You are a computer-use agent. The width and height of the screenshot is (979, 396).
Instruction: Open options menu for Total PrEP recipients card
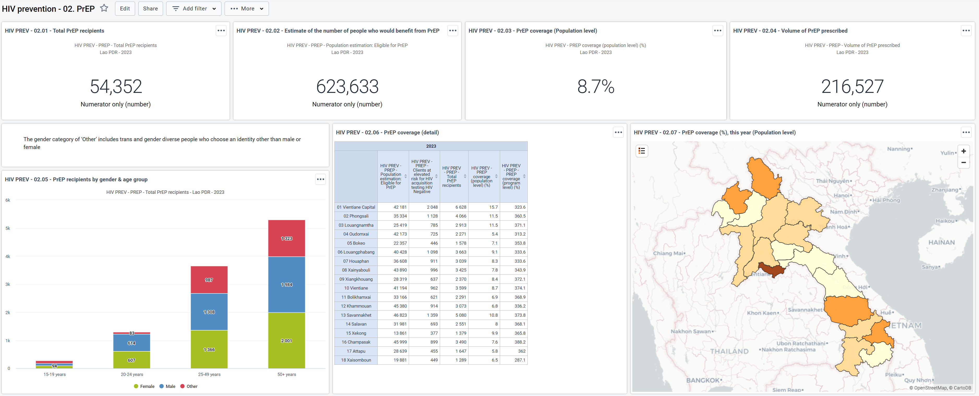tap(221, 31)
